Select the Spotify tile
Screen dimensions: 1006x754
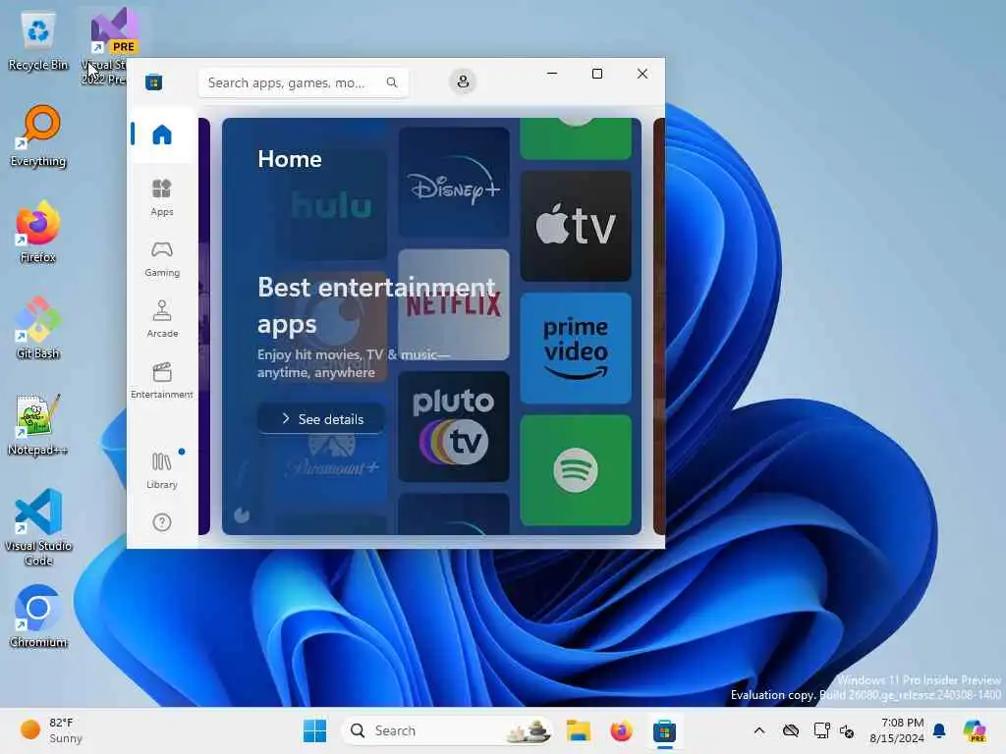click(576, 470)
